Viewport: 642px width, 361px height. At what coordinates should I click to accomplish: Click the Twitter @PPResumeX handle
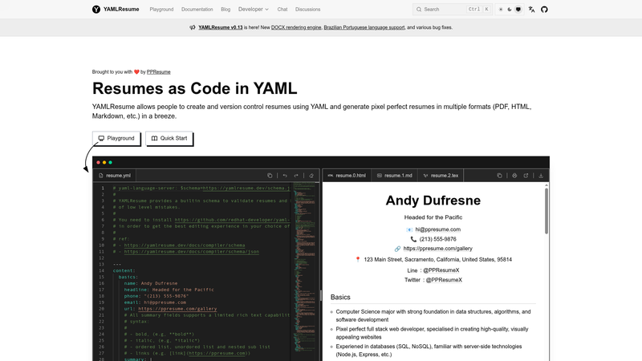[x=444, y=280]
